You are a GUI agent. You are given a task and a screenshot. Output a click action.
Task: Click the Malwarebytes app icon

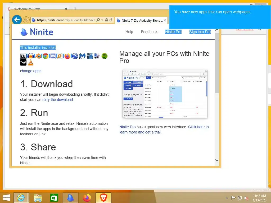[82, 56]
